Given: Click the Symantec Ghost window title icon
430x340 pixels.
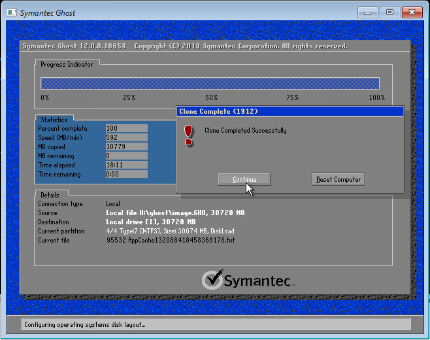Looking at the screenshot, I should pyautogui.click(x=12, y=12).
